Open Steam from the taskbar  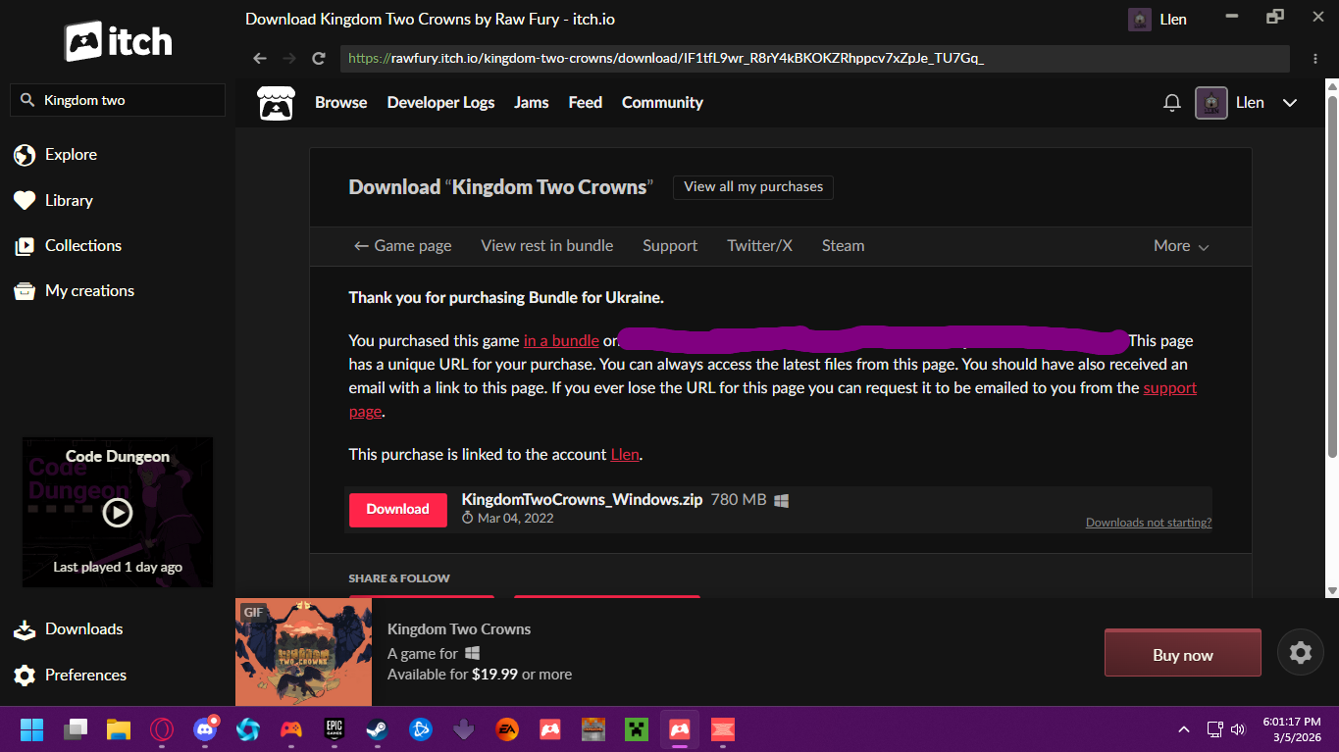point(378,729)
